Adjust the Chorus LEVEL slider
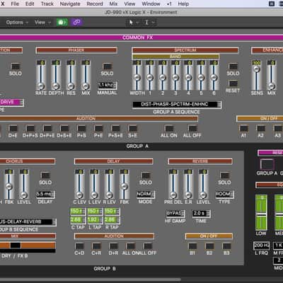Viewport: 283px width, 283px height. coord(23,184)
